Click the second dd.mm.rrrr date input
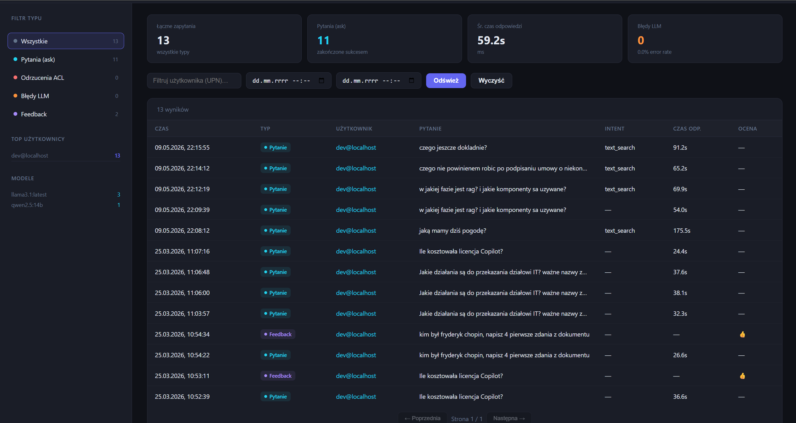This screenshot has width=796, height=423. pos(378,81)
